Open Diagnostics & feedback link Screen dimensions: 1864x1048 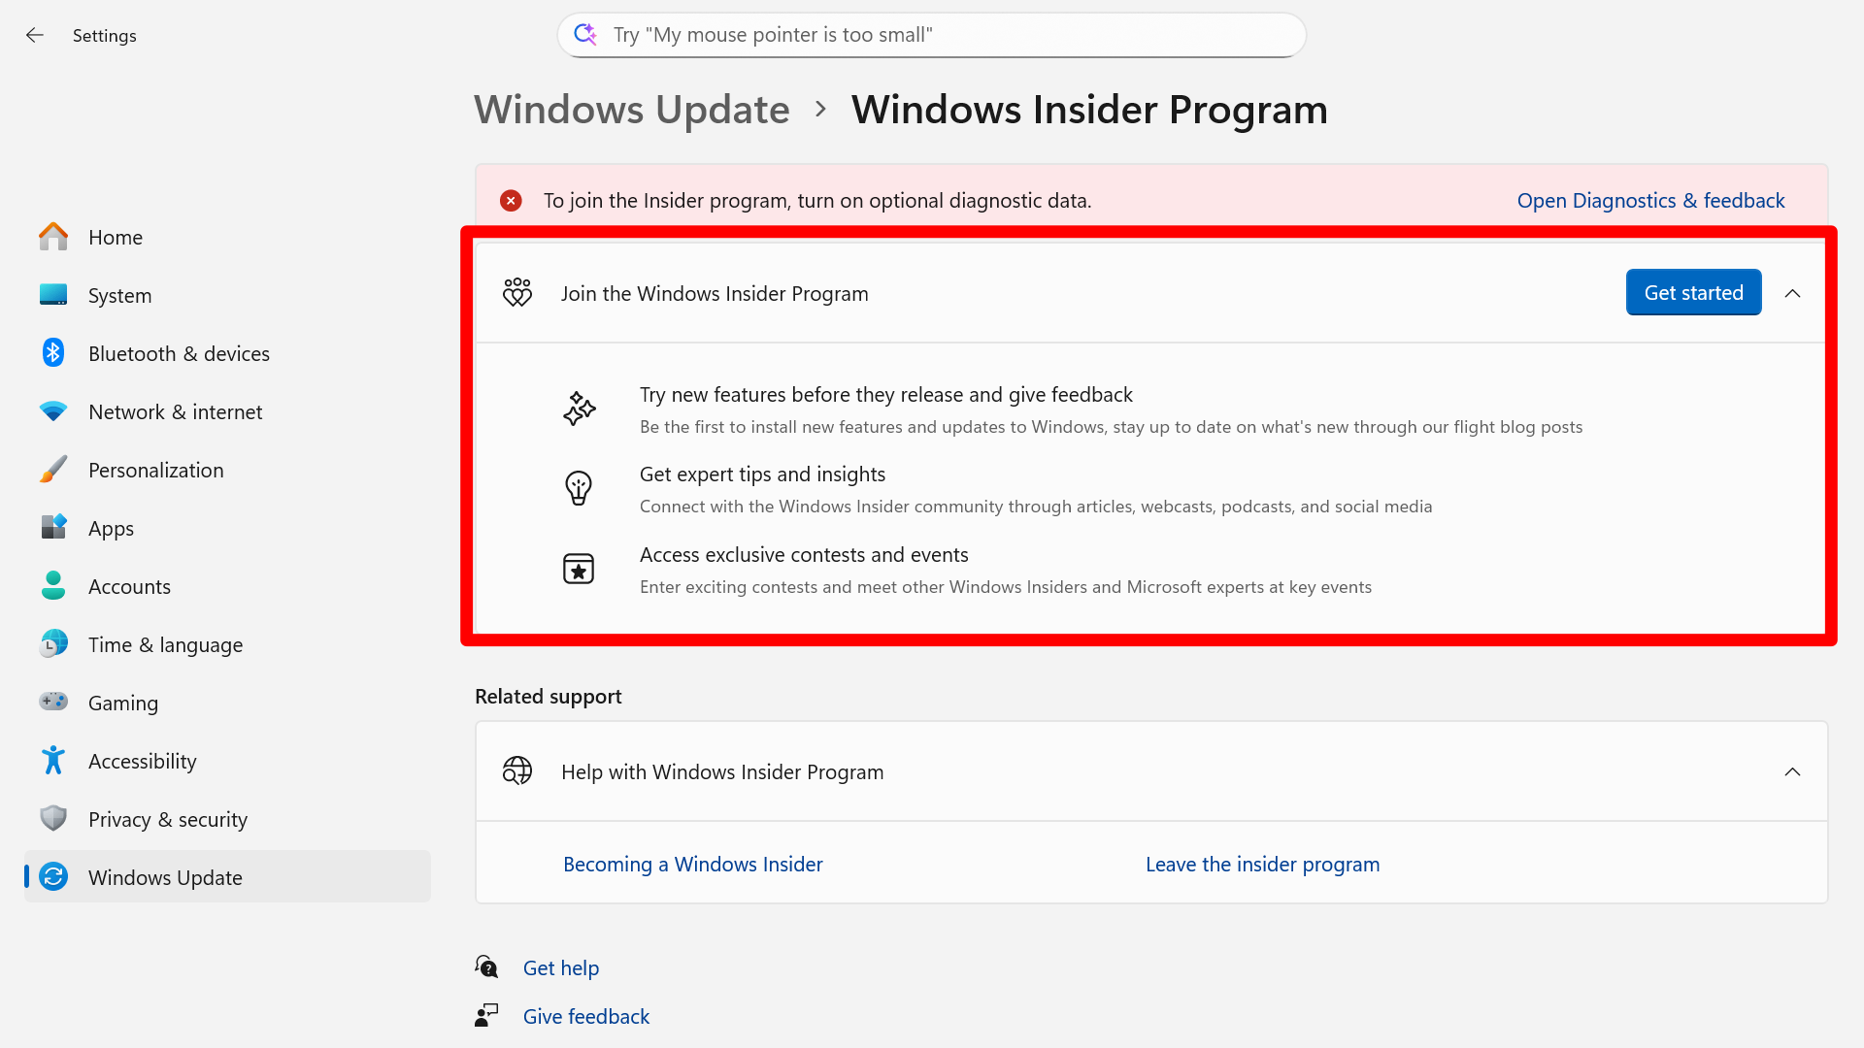pyautogui.click(x=1650, y=200)
